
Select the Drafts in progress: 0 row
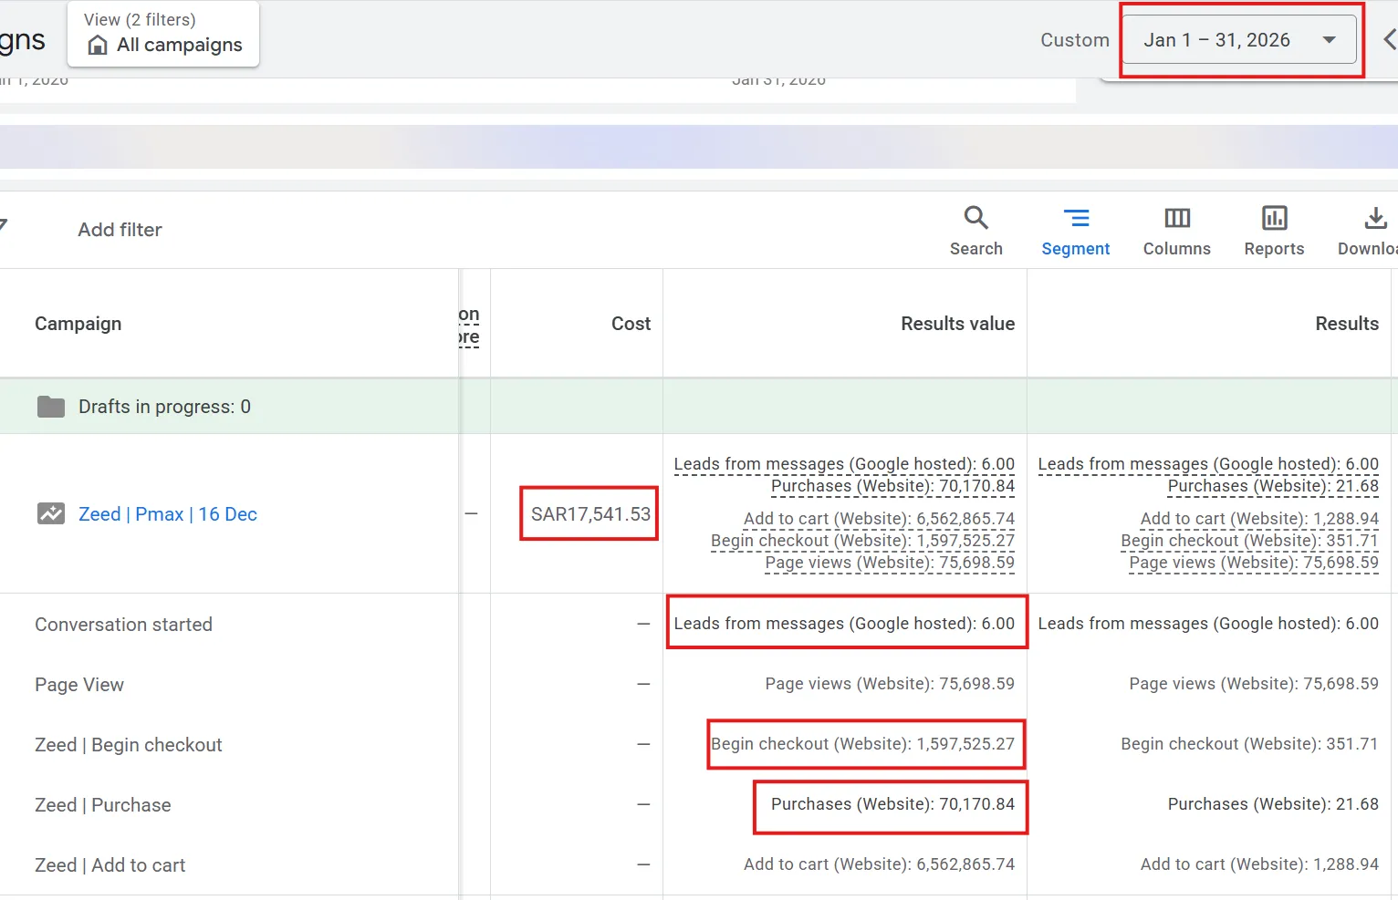tap(699, 407)
